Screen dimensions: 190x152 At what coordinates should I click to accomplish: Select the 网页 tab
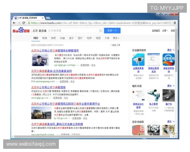[x=36, y=38]
